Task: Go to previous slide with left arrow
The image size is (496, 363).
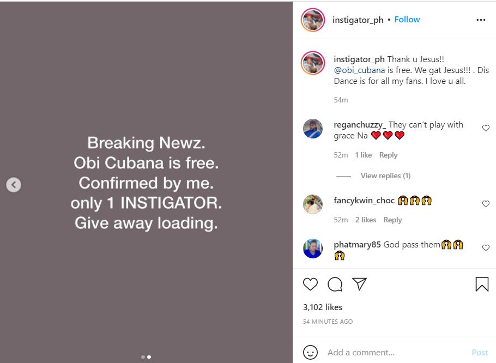Action: pos(14,185)
